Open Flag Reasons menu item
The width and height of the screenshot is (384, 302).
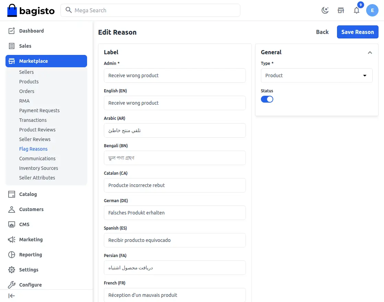(x=33, y=149)
